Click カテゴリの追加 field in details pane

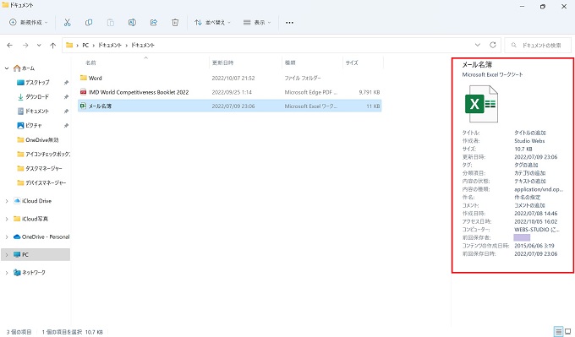[x=530, y=173]
